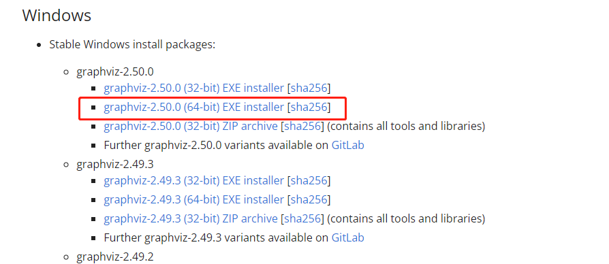This screenshot has height=264, width=609.
Task: Follow GitLab link for graphviz-2.49.3 variants
Action: [347, 237]
